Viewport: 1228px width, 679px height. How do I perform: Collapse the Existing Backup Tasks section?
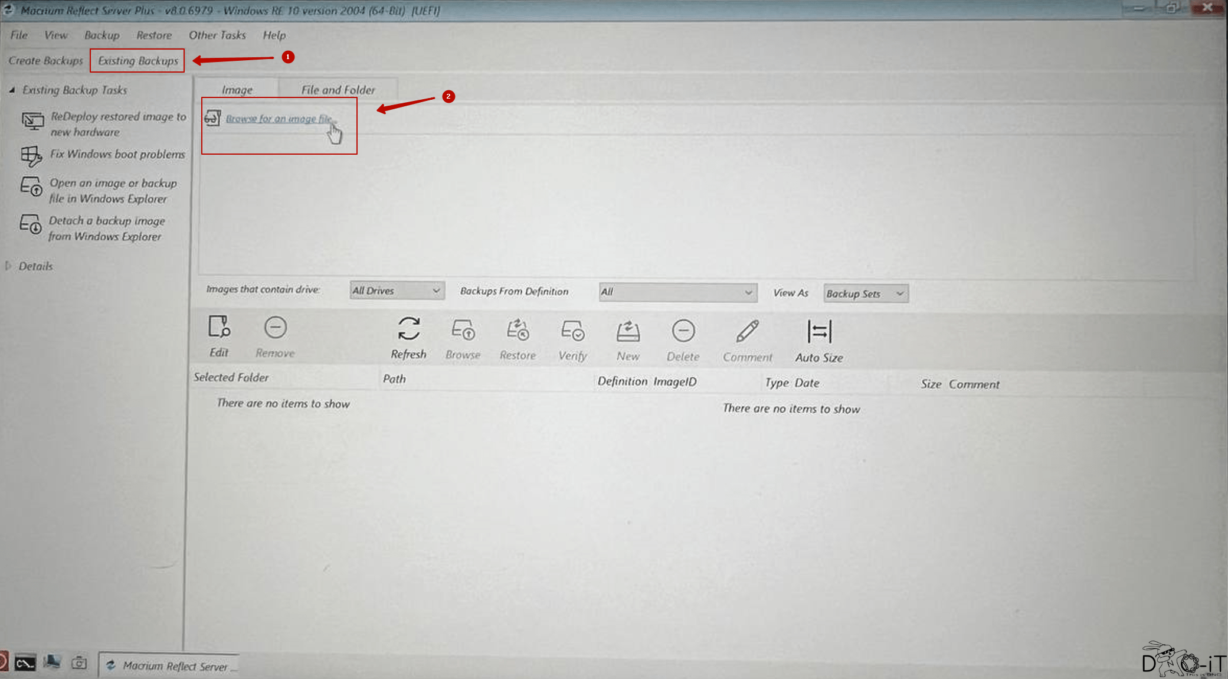pos(11,90)
